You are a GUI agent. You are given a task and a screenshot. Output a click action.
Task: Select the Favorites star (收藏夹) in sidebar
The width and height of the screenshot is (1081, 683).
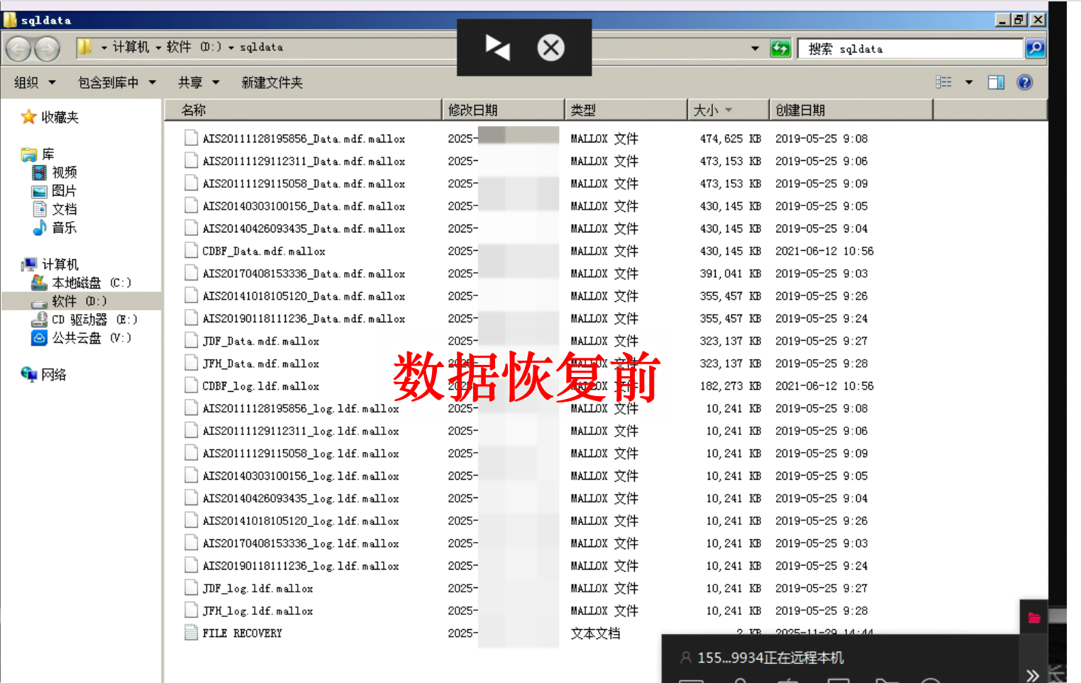click(50, 117)
